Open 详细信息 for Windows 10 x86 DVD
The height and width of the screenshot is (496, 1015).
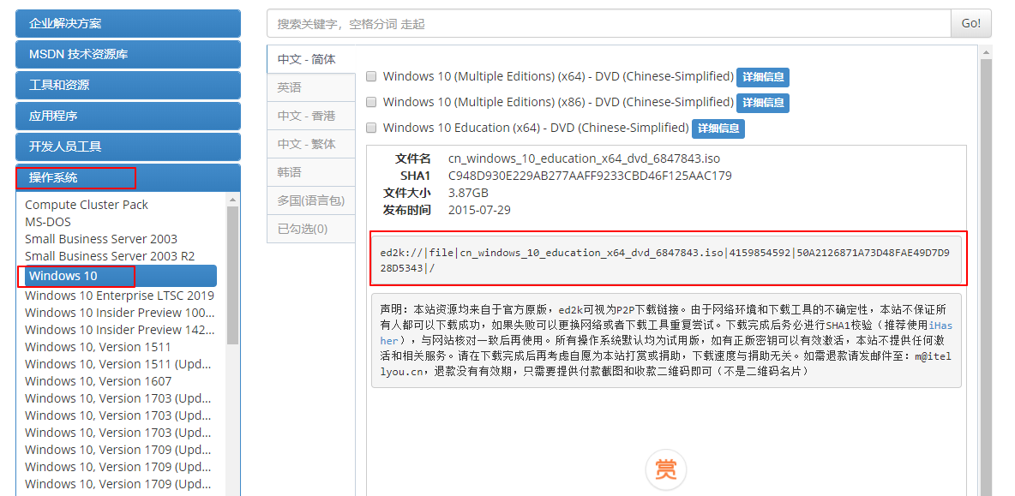tap(763, 103)
